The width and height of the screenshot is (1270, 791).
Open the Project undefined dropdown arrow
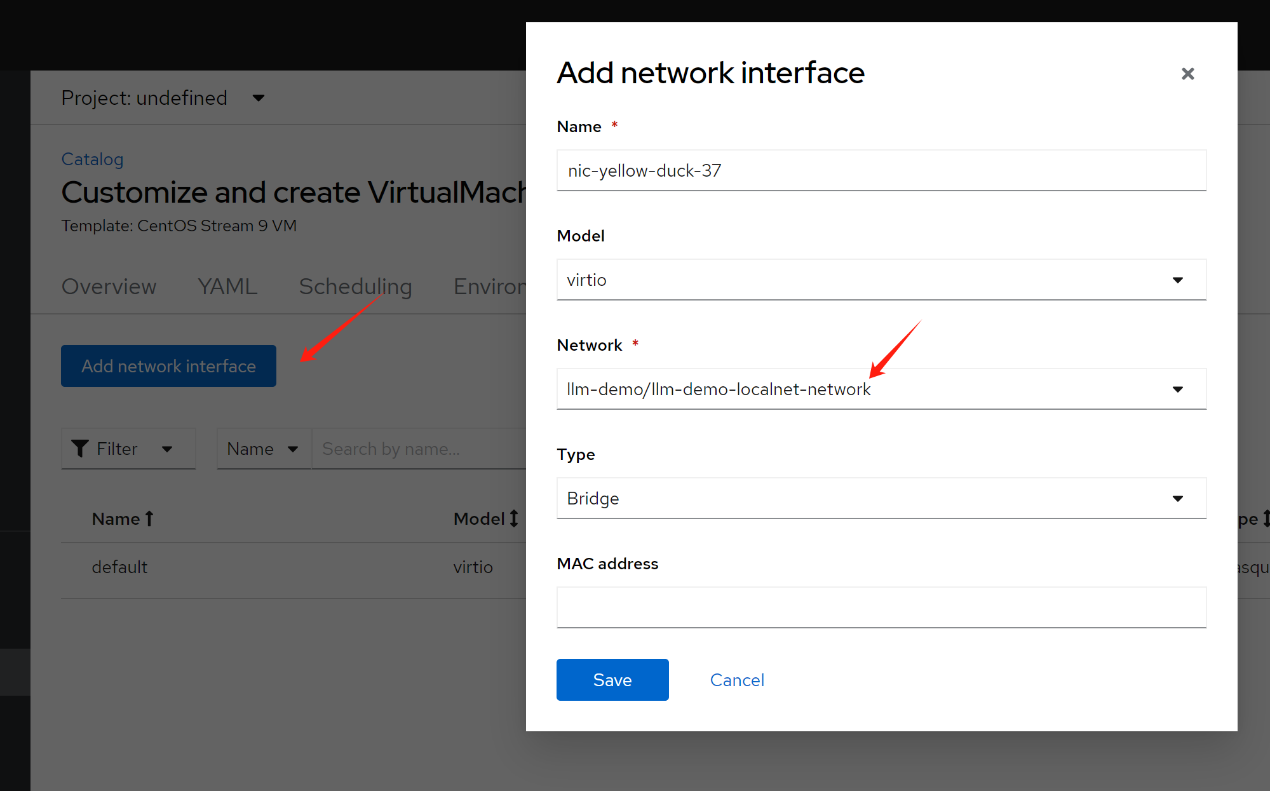[x=258, y=98]
